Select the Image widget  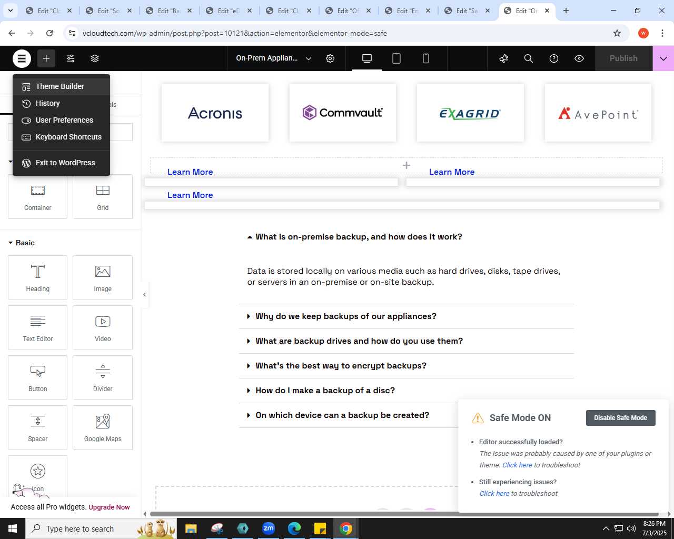103,277
